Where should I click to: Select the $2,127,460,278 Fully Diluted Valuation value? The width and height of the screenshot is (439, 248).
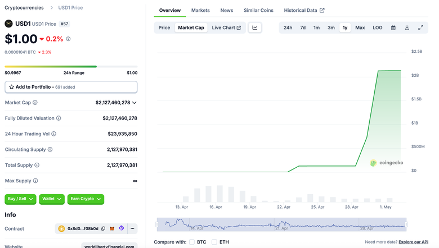click(120, 118)
